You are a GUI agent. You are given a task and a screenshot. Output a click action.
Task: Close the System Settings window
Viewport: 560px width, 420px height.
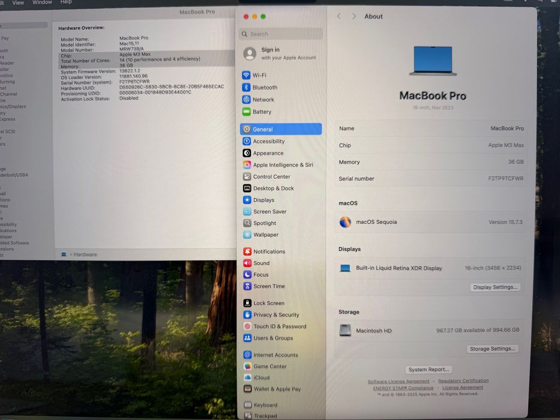(245, 16)
